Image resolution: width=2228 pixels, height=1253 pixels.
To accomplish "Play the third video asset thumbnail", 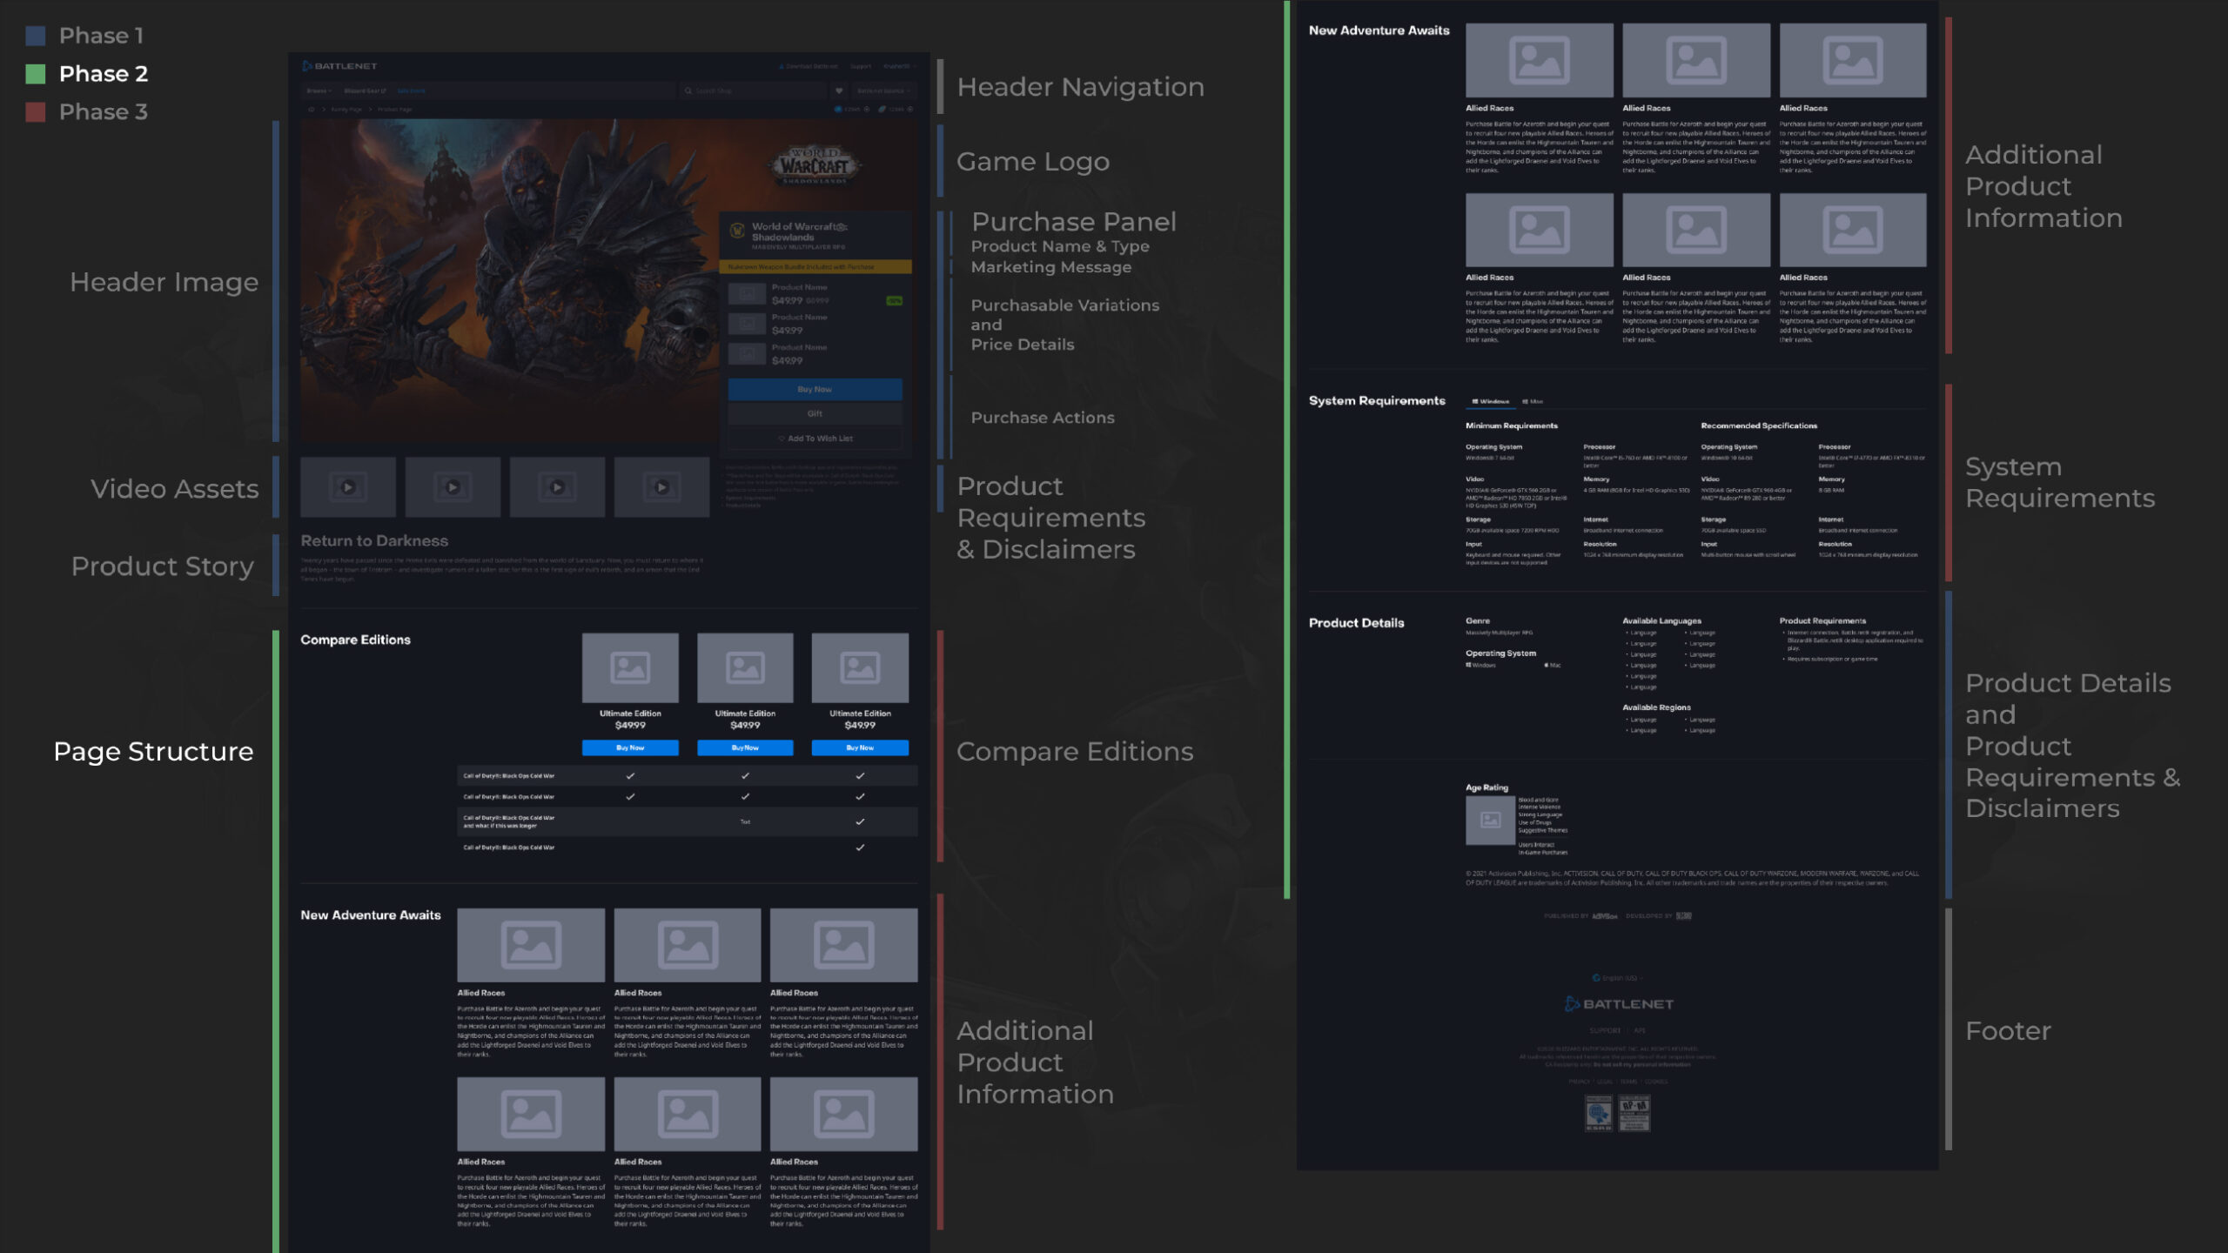I will point(557,487).
